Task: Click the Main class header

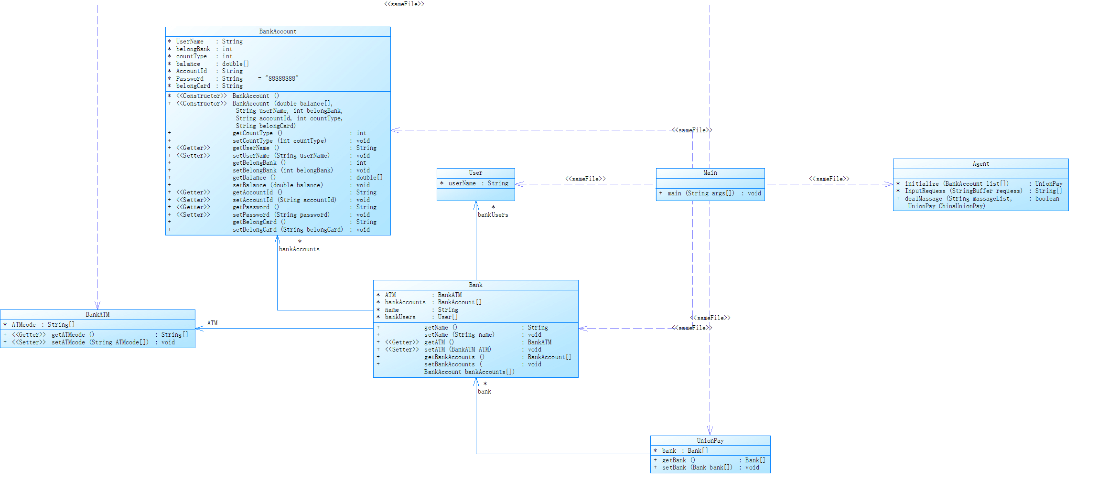Action: (710, 173)
